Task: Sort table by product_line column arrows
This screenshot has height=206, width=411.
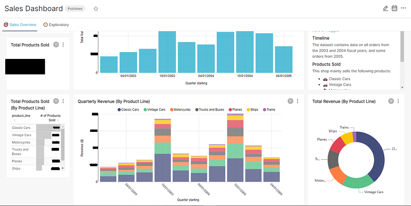Action: (15, 120)
